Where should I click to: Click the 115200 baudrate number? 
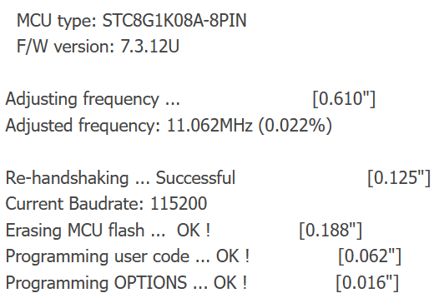[179, 203]
